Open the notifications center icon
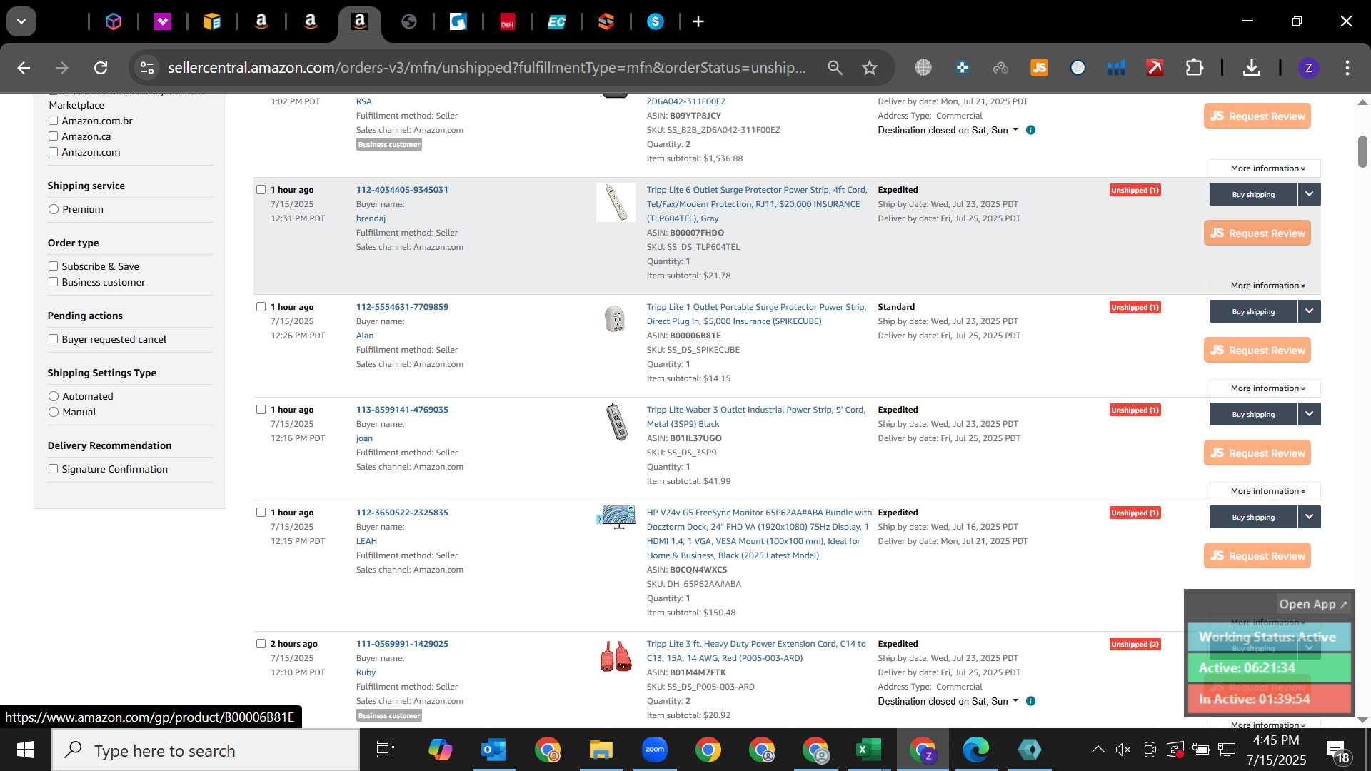Viewport: 1371px width, 771px height. point(1337,750)
